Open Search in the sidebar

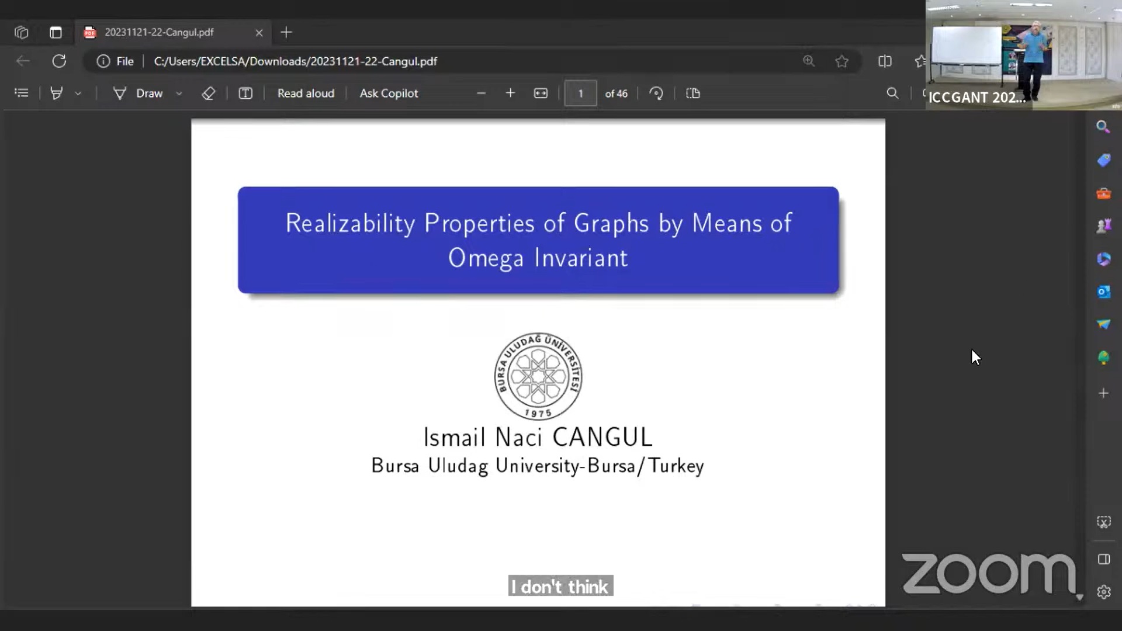[x=1103, y=126]
